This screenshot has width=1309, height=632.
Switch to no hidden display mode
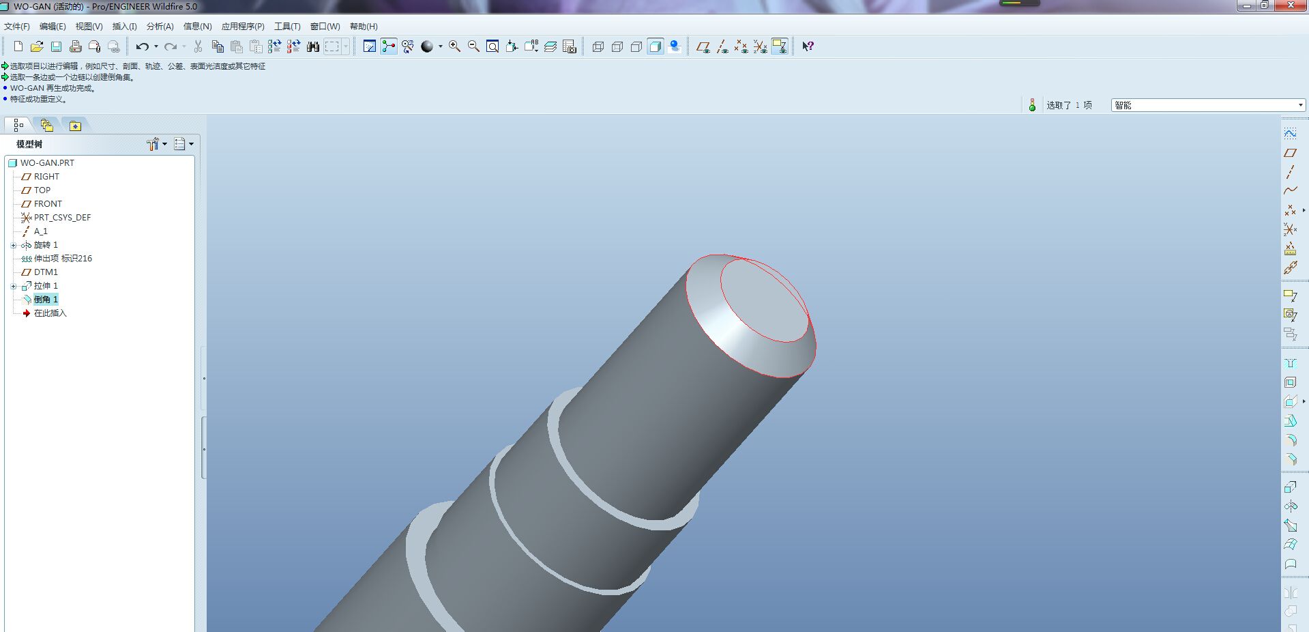(x=636, y=46)
